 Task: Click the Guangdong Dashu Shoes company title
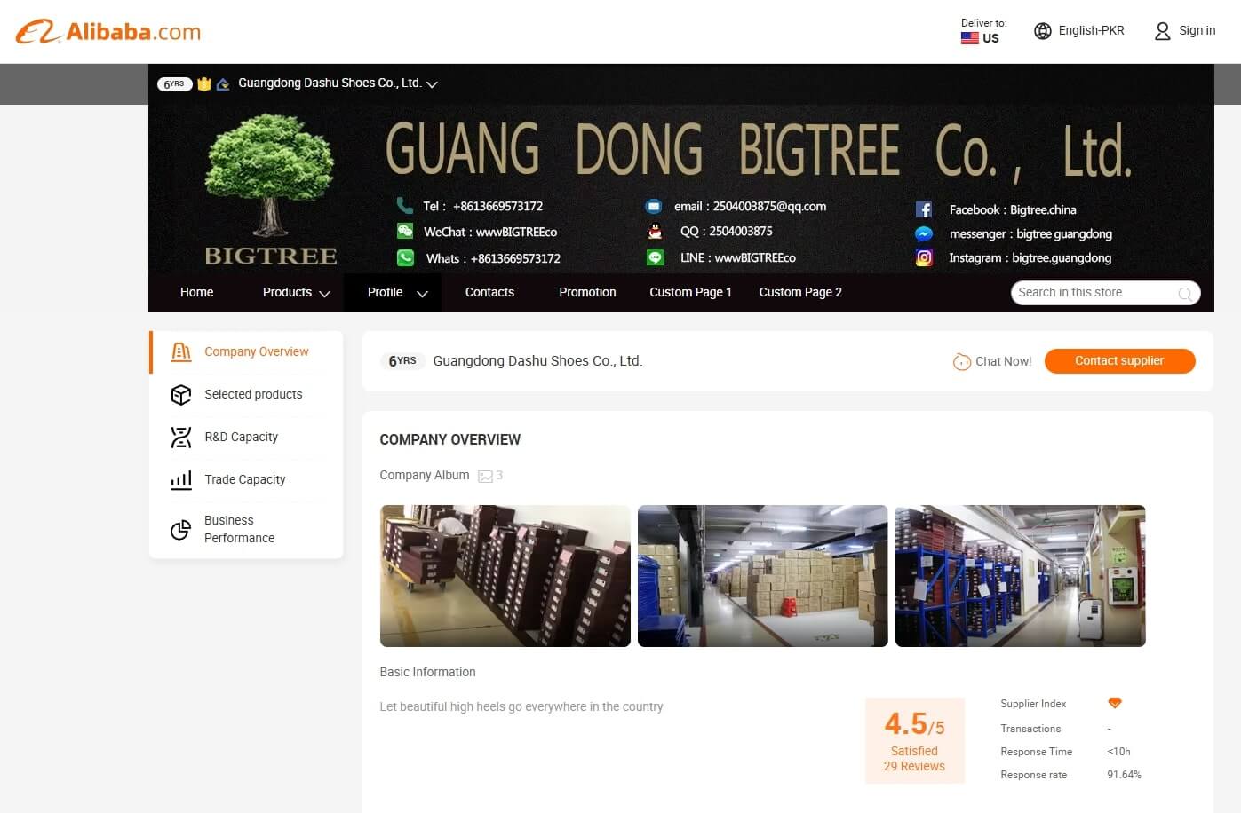point(537,361)
